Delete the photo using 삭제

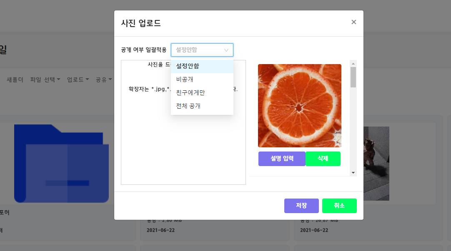coord(323,159)
